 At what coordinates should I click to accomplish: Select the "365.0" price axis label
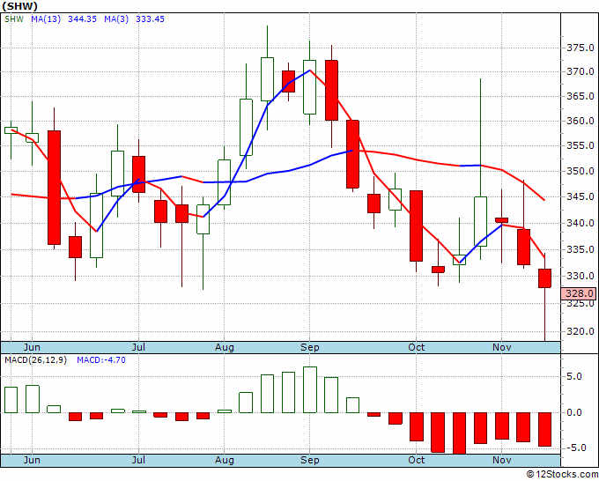click(580, 96)
